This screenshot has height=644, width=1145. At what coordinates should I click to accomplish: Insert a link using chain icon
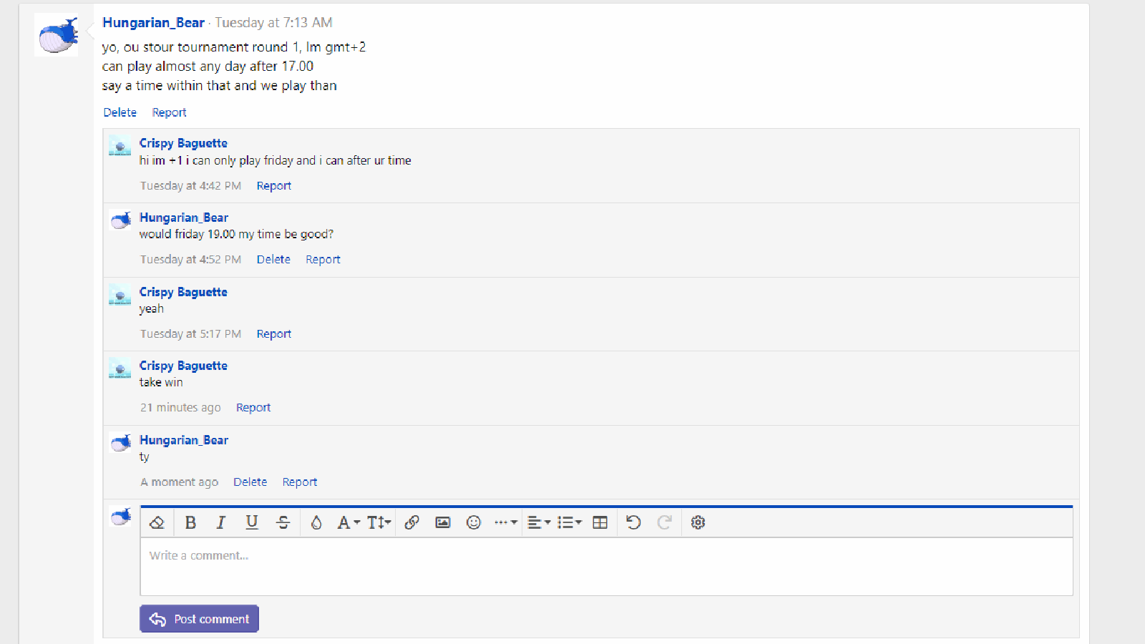pyautogui.click(x=411, y=522)
